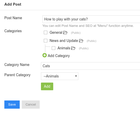Click the Parent Category dropdown arrow
The width and height of the screenshot is (140, 113).
click(x=76, y=76)
